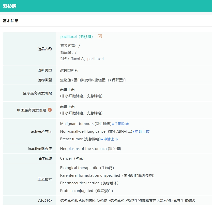Screen dimensions: 212x206
Task: Select Cancer（肿瘤）therapeutic area entry
Action: point(72,158)
